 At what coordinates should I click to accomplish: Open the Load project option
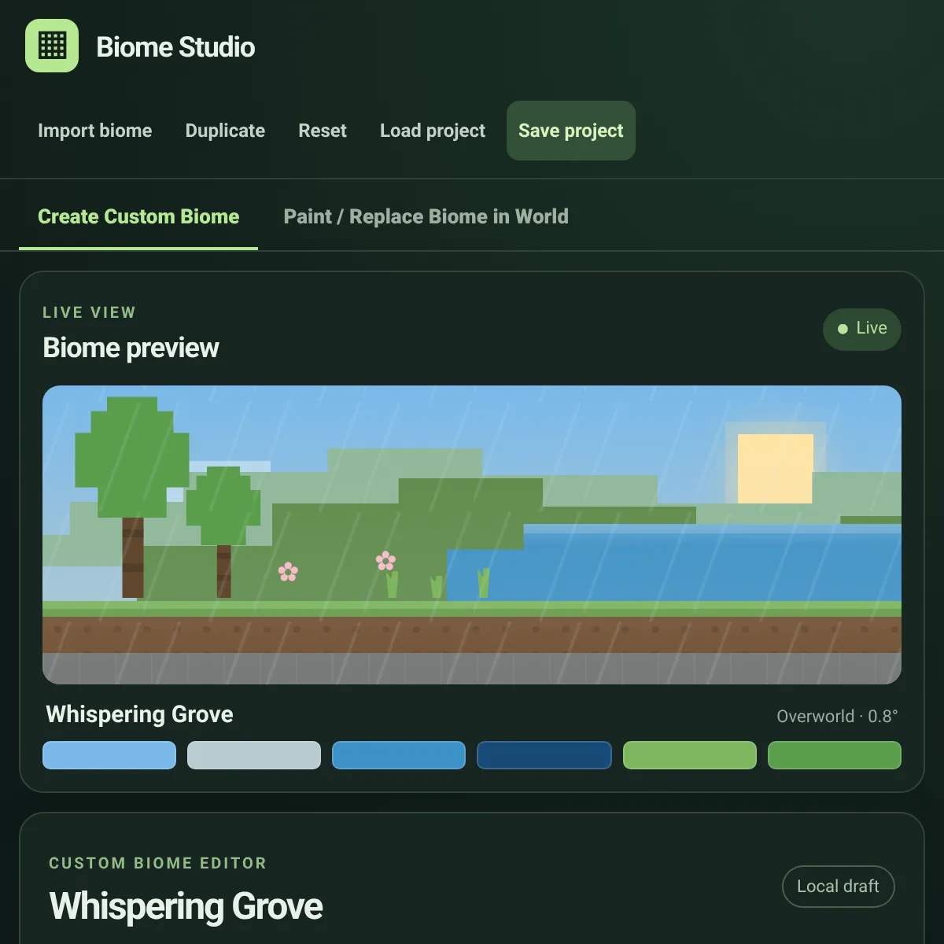click(x=433, y=131)
